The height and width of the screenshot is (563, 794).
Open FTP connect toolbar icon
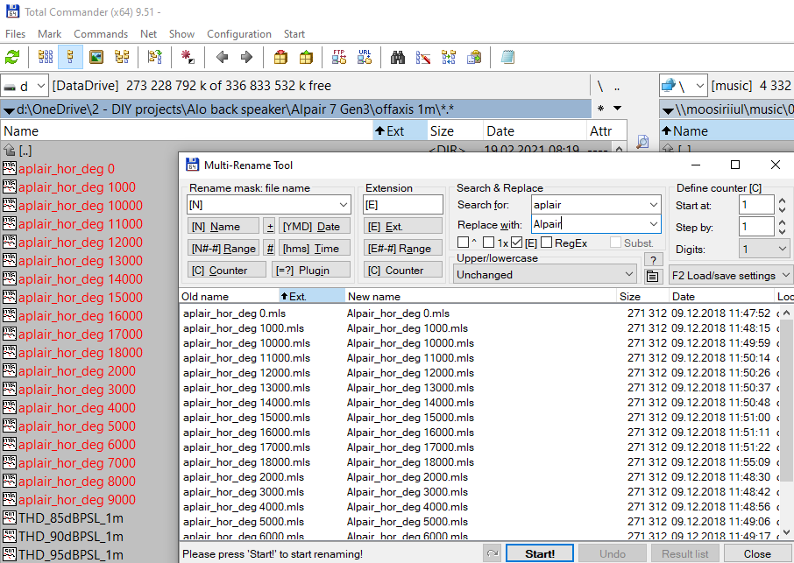pyautogui.click(x=339, y=57)
